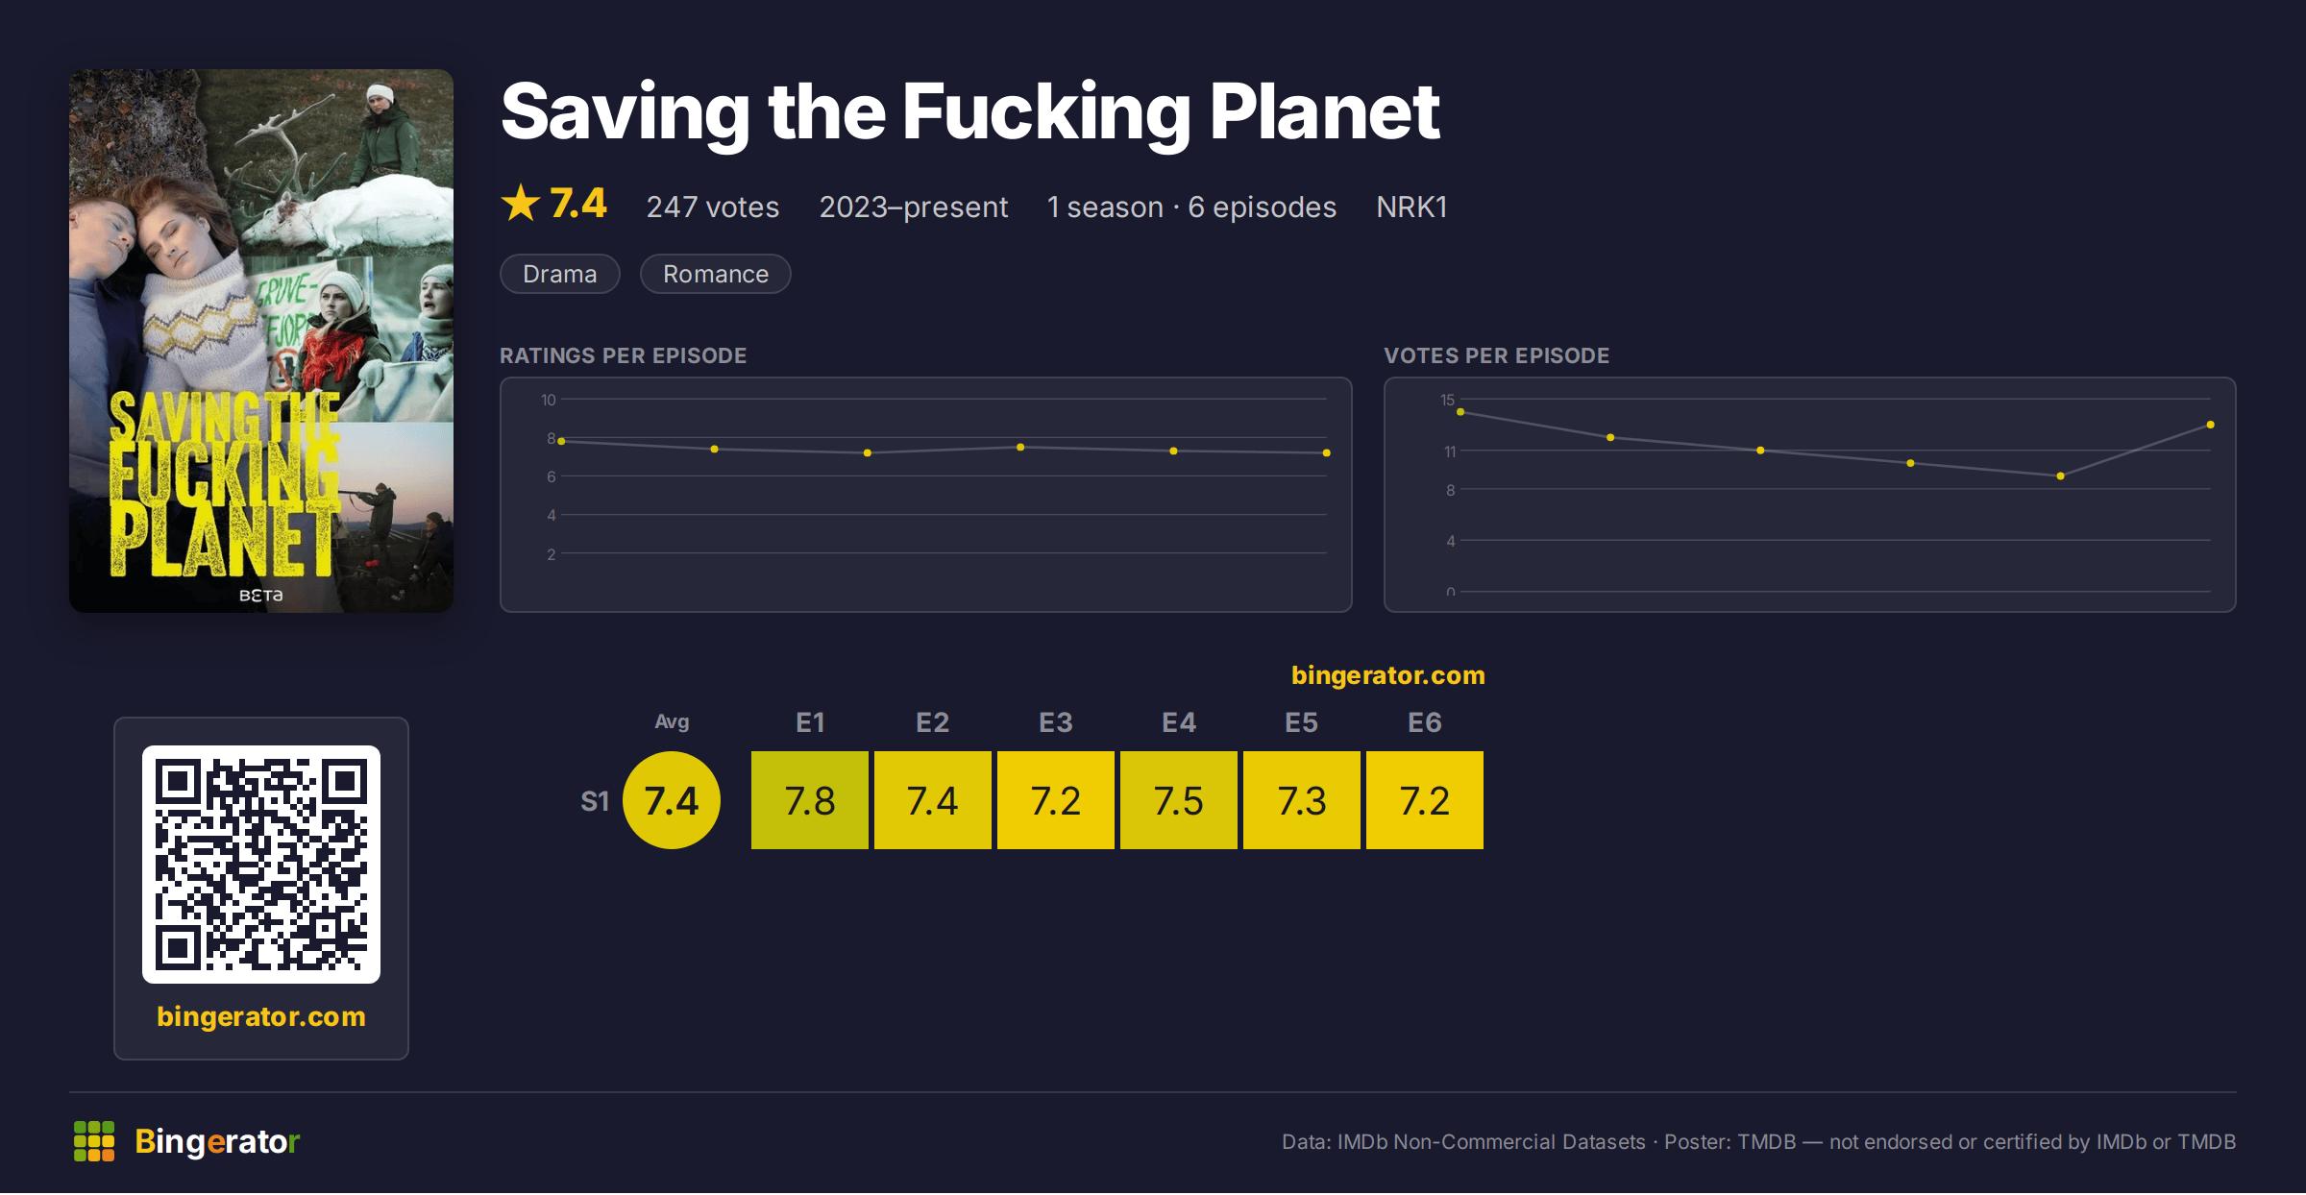Click the Saving the Fucking Planet poster
The image size is (2306, 1195).
tap(261, 341)
